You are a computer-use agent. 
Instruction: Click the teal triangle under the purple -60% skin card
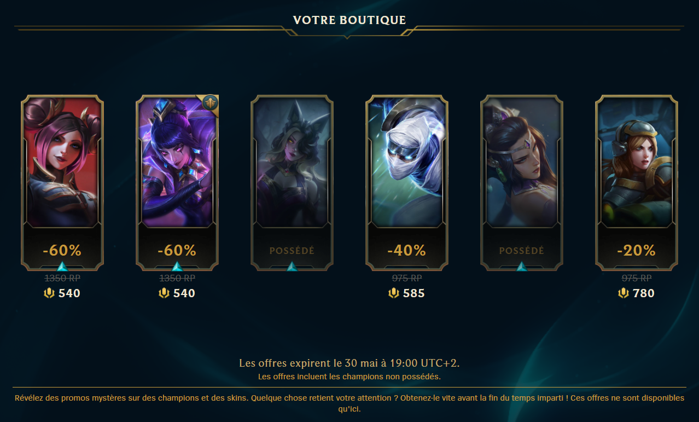click(177, 267)
